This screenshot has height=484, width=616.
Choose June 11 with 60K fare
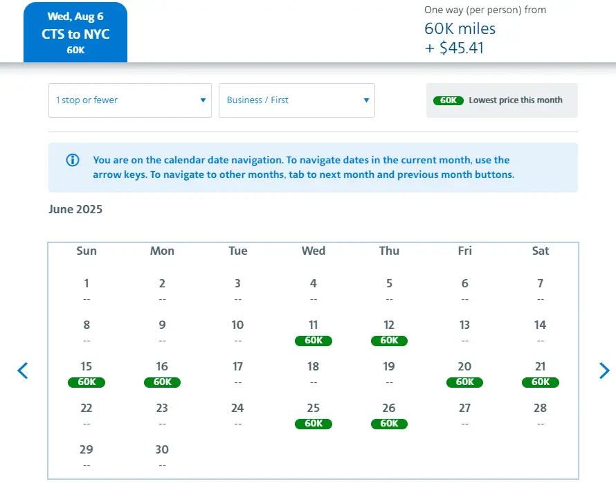(314, 332)
